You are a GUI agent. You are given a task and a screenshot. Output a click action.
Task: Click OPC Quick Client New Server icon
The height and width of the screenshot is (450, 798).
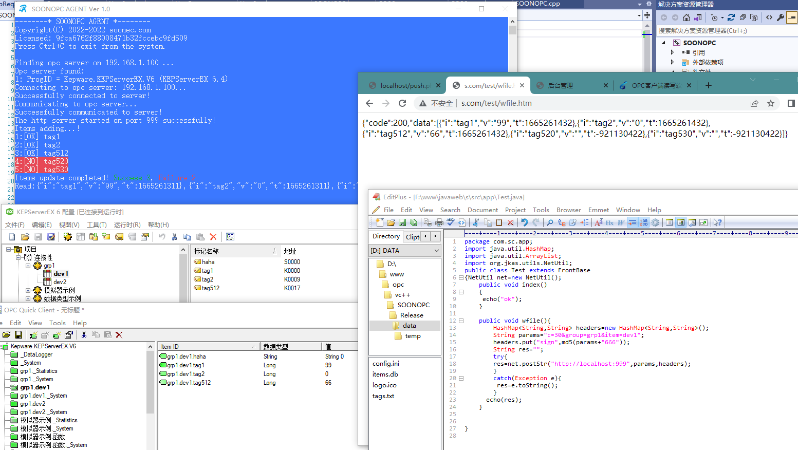point(33,335)
